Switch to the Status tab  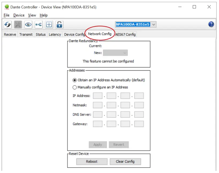(x=41, y=35)
